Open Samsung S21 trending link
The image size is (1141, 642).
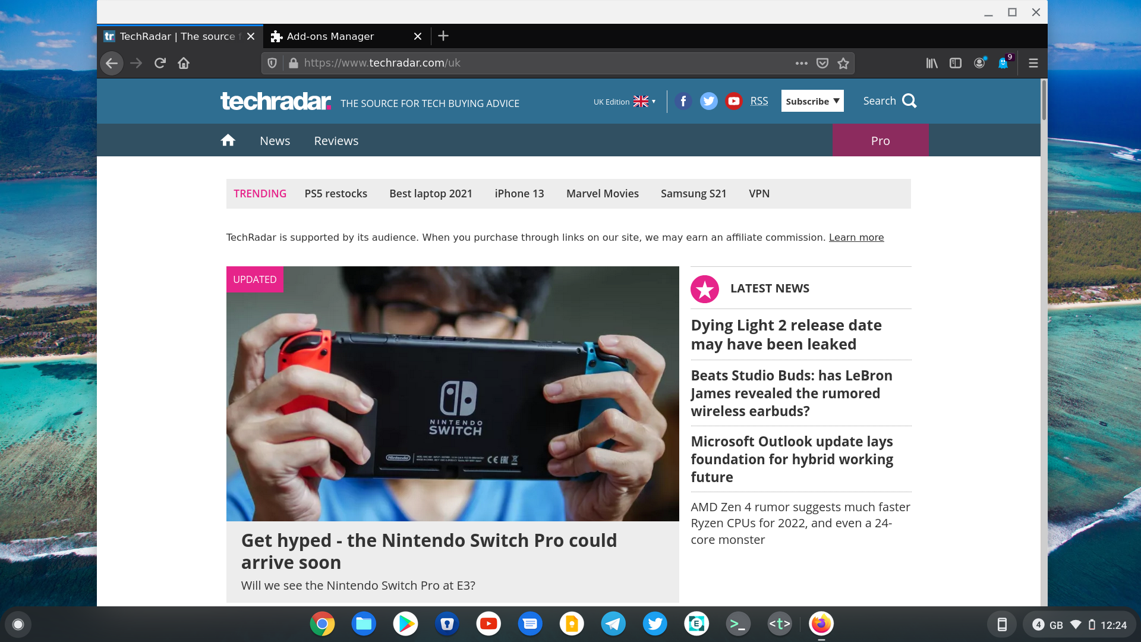coord(694,194)
